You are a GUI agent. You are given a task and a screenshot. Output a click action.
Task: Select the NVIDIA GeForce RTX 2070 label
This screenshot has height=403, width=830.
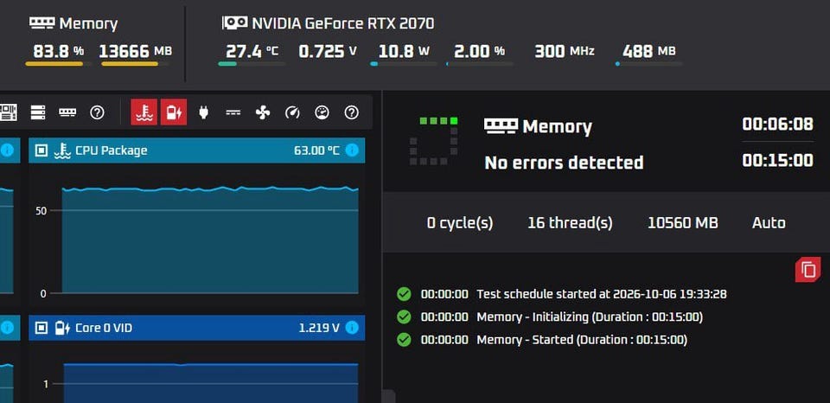click(x=343, y=23)
